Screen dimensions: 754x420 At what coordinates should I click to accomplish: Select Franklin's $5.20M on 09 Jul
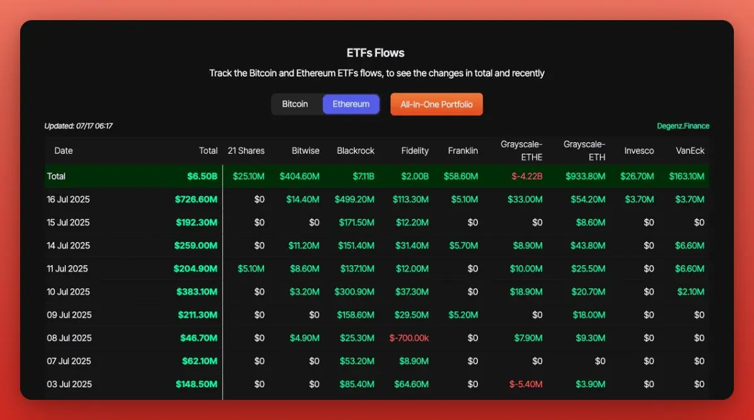464,315
